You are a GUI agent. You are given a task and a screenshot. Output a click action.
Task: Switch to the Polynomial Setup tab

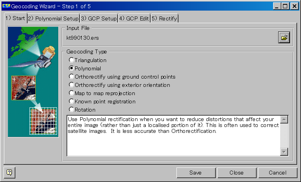pyautogui.click(x=53, y=18)
